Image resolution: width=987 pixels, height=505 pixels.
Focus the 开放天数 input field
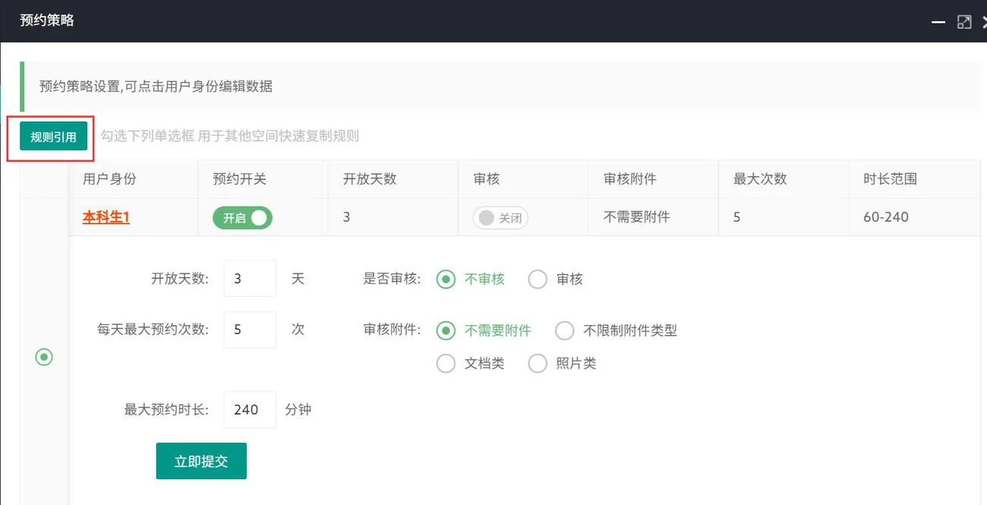point(250,279)
